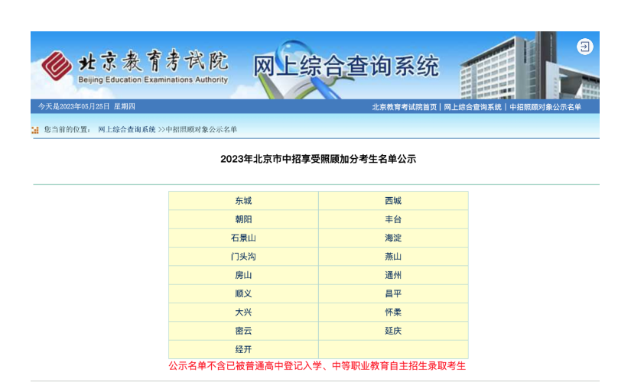Image resolution: width=618 pixels, height=382 pixels.
Task: Select the 经开 district link
Action: pyautogui.click(x=243, y=350)
